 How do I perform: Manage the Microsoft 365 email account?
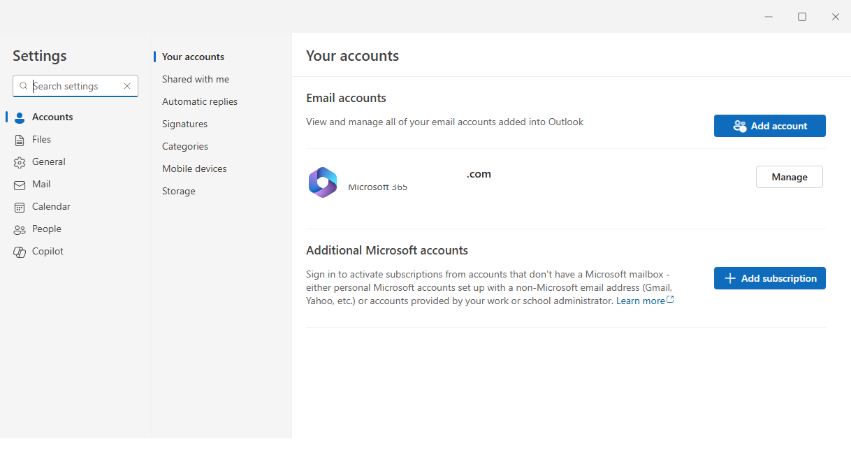(x=790, y=177)
